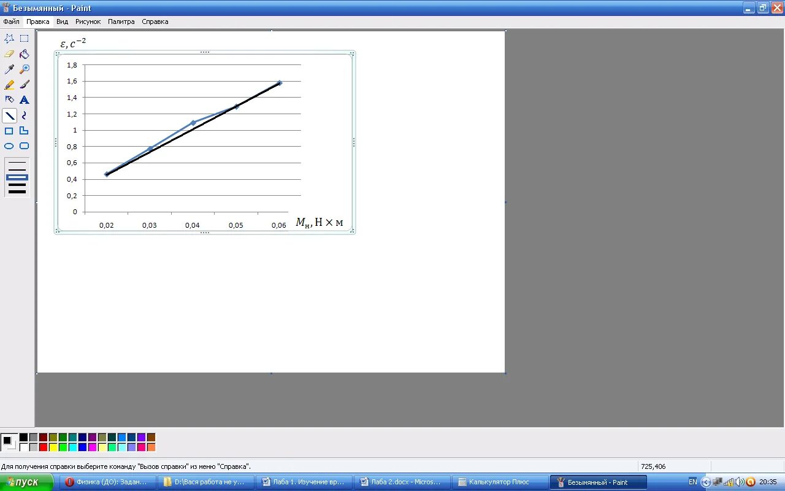This screenshot has height=491, width=785.
Task: Pick the bright lime green swatch
Action: pyautogui.click(x=63, y=447)
